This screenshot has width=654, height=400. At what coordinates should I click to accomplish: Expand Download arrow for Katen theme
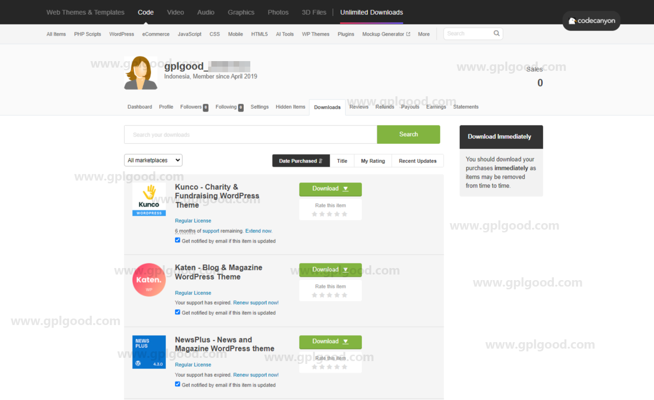tap(345, 270)
